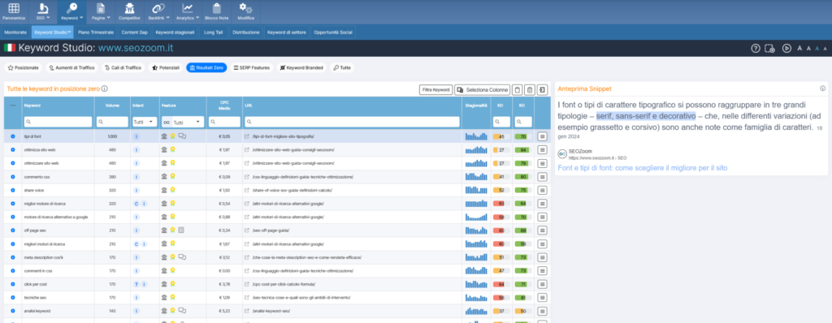832x323 pixels.
Task: Click the chat feature icon in tipi di font row
Action: 182,136
